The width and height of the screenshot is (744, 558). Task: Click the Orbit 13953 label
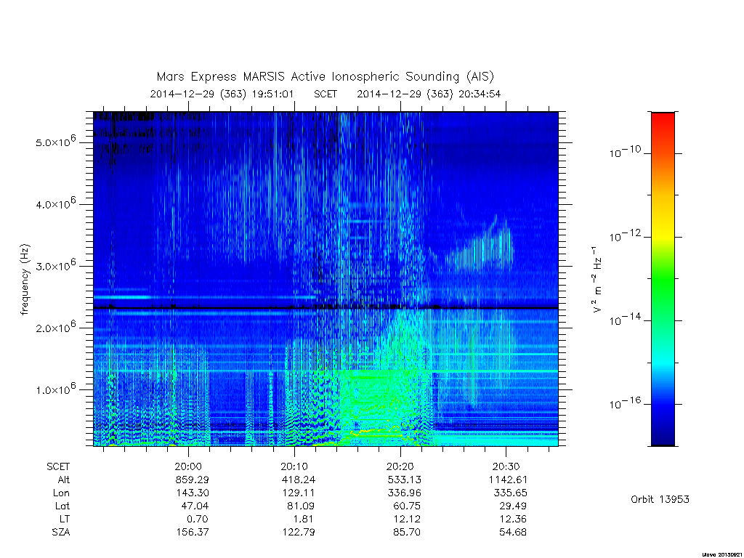(x=660, y=499)
